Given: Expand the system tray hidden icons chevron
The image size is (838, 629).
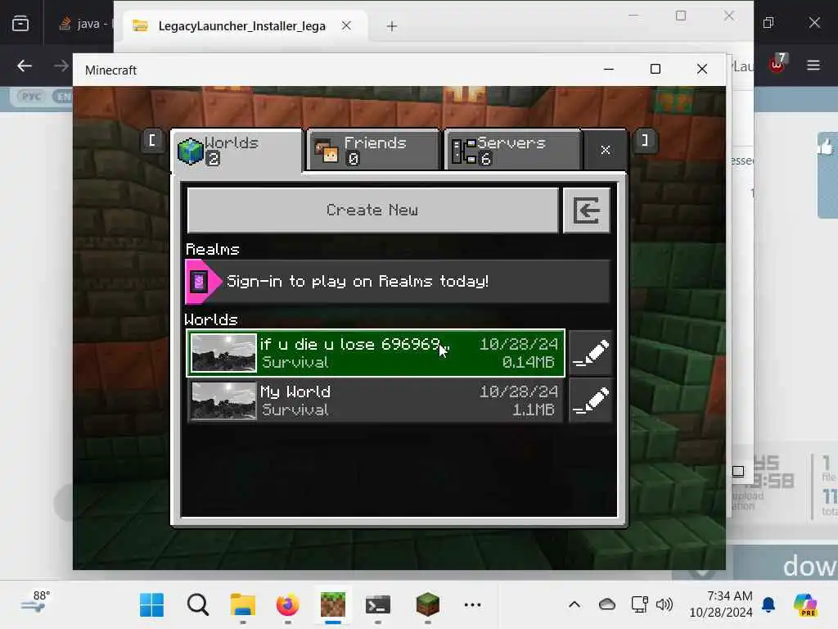Looking at the screenshot, I should (x=574, y=605).
